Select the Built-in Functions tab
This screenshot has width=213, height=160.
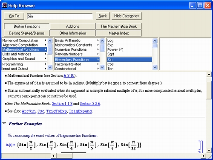click(x=27, y=26)
